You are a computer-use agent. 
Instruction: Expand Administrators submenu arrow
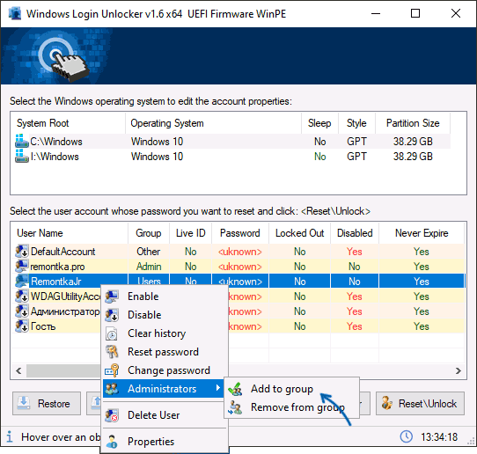coord(217,388)
